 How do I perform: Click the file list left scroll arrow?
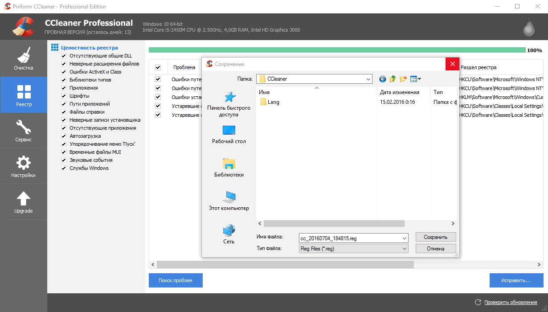pos(260,223)
